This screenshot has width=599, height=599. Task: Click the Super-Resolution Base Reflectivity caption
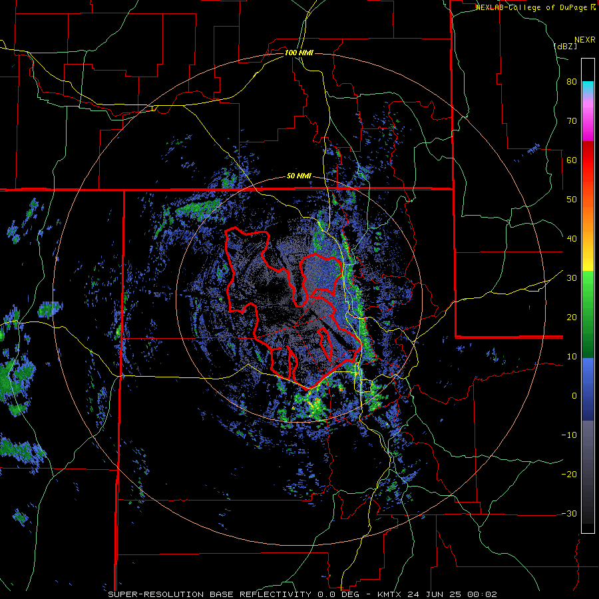pos(302,594)
